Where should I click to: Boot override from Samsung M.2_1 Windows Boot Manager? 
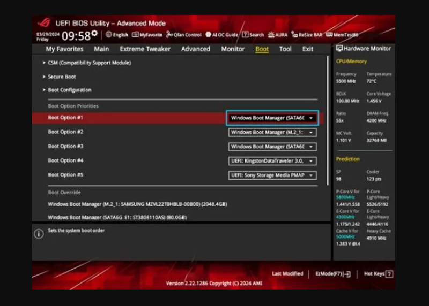[x=137, y=204]
